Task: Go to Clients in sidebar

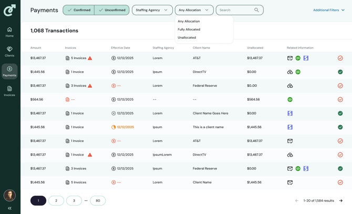Action: 9,51
